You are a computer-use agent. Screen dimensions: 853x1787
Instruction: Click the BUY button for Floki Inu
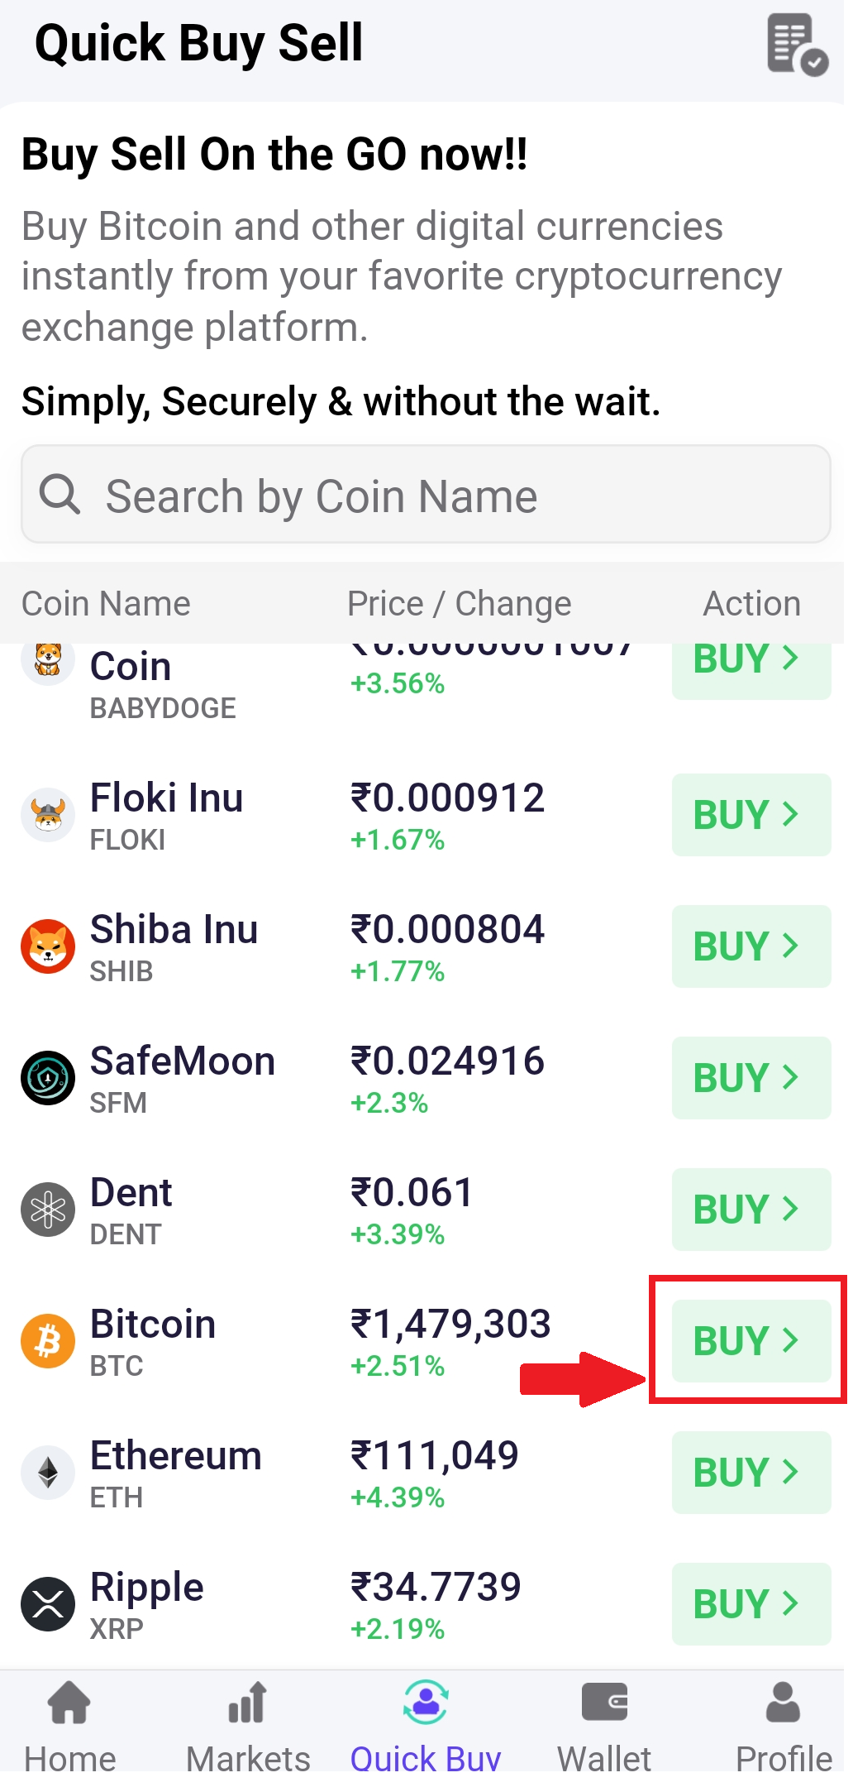coord(751,814)
